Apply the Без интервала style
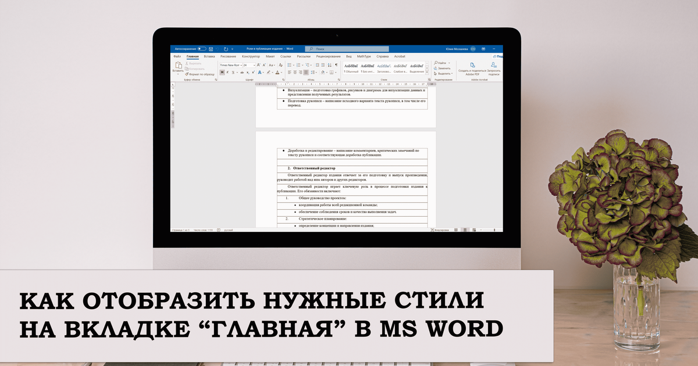The width and height of the screenshot is (698, 366). click(368, 68)
